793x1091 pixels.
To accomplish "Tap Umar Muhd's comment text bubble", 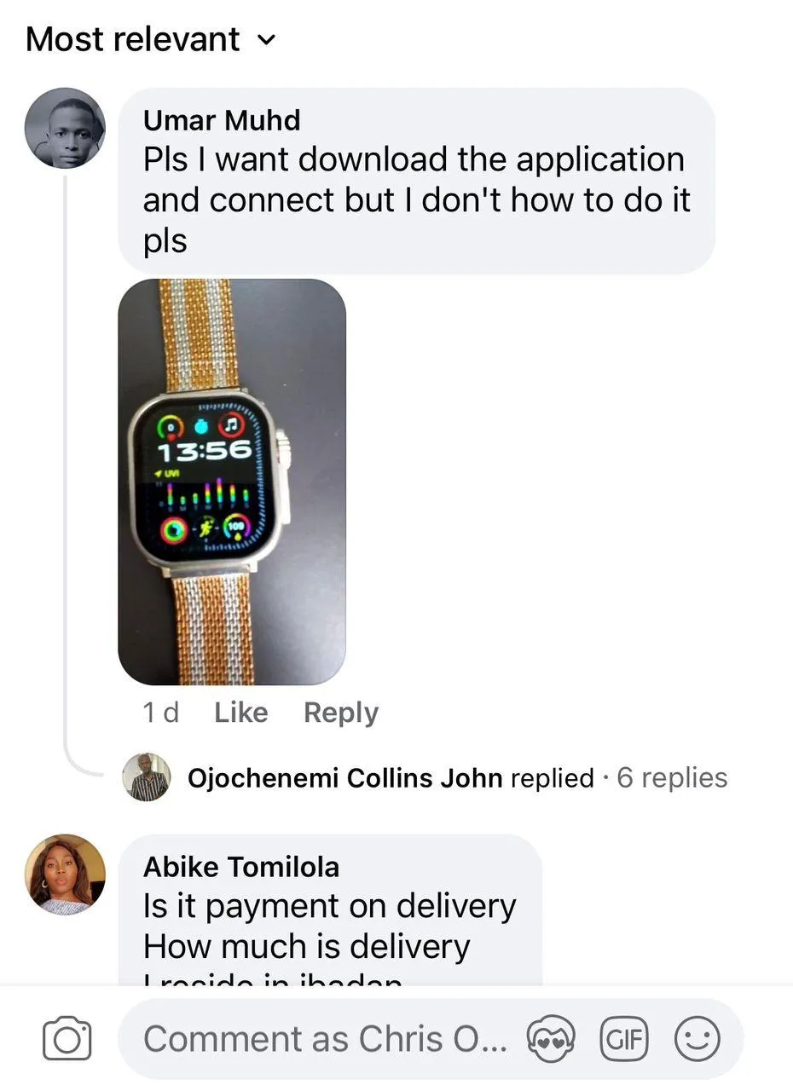I will pyautogui.click(x=416, y=181).
